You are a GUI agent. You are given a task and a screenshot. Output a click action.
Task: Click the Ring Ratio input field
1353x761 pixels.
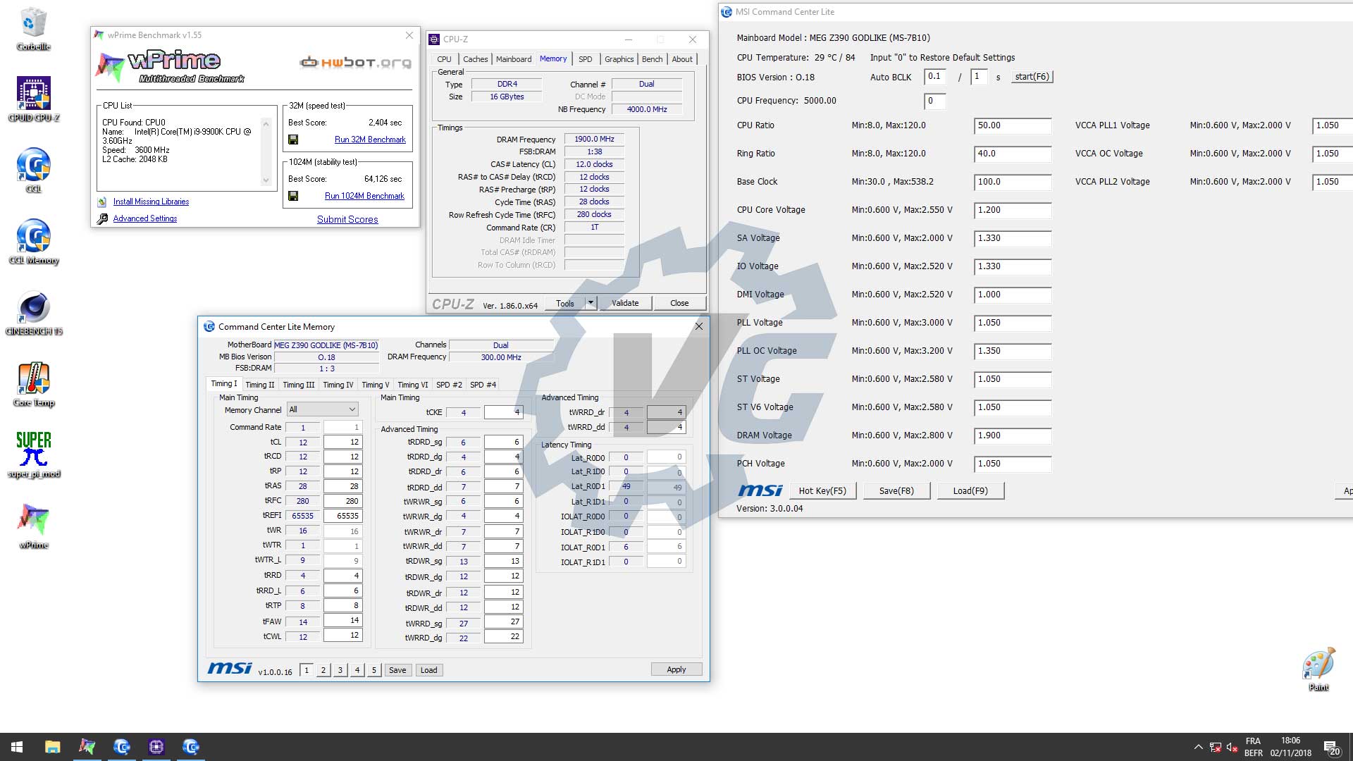point(1013,154)
